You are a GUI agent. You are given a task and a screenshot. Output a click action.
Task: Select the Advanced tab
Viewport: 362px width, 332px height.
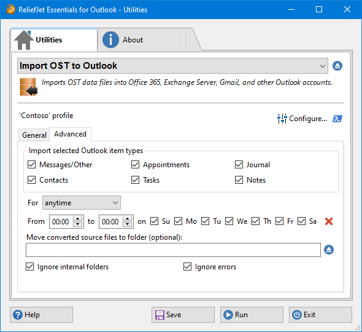(x=70, y=134)
